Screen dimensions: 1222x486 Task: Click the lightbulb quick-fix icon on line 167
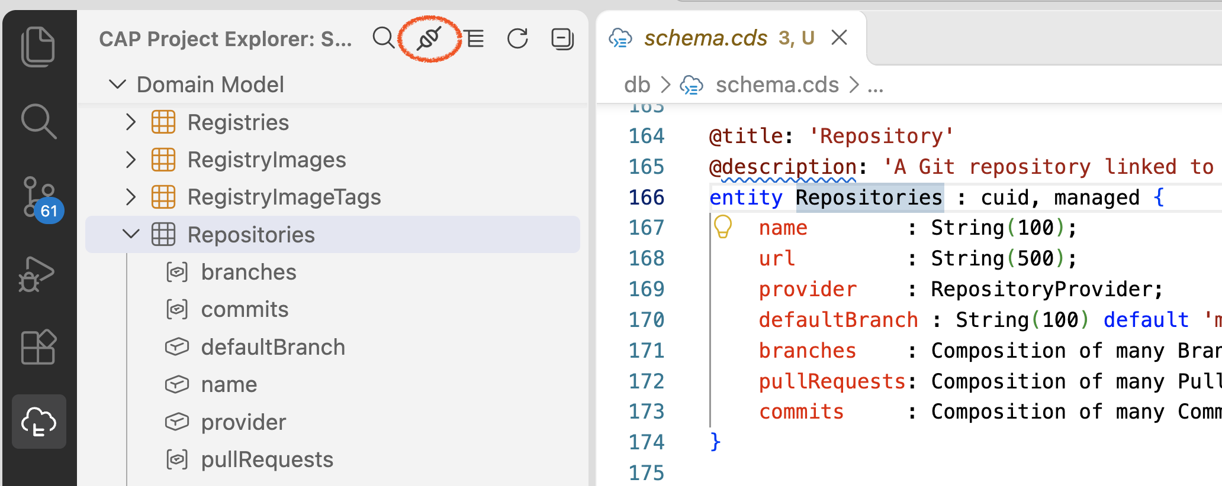[723, 226]
